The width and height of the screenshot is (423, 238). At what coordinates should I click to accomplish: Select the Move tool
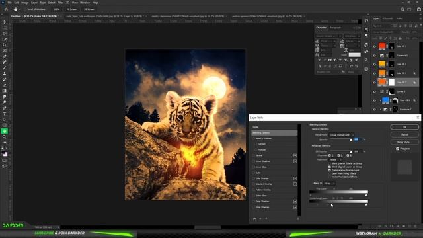tap(5, 22)
